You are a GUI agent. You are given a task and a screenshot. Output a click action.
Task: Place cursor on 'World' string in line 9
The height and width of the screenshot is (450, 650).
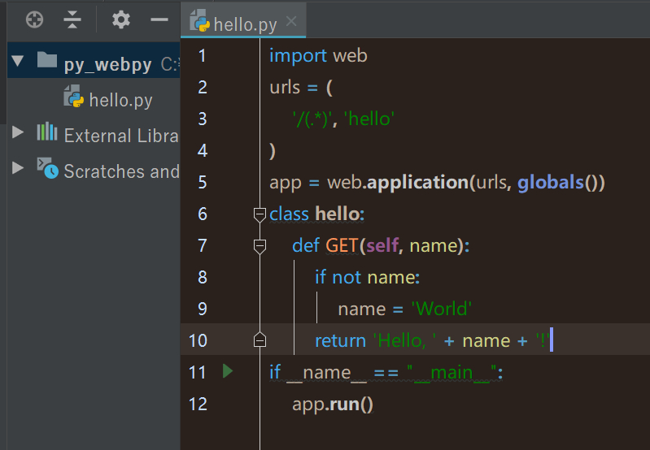(x=443, y=309)
